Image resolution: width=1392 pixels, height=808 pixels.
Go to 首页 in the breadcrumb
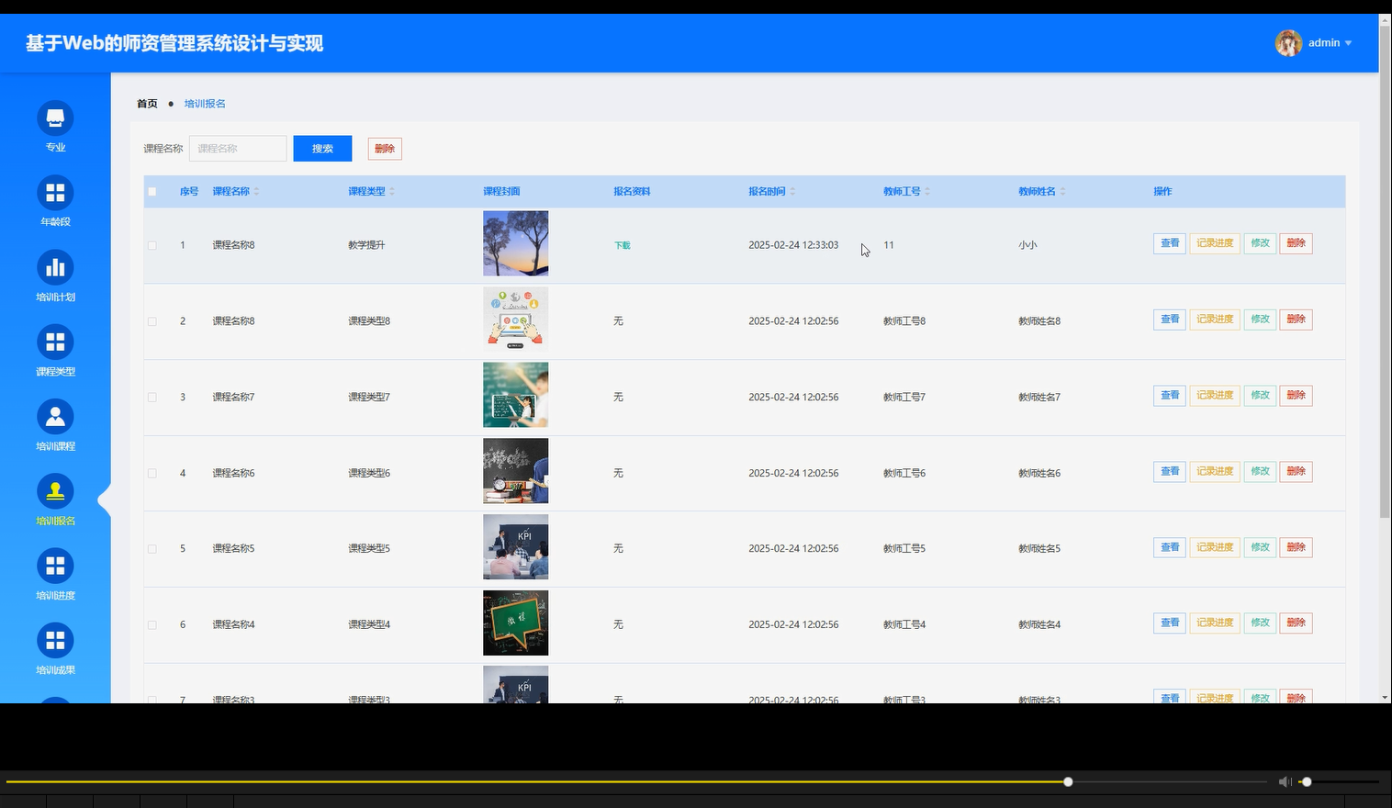[147, 104]
